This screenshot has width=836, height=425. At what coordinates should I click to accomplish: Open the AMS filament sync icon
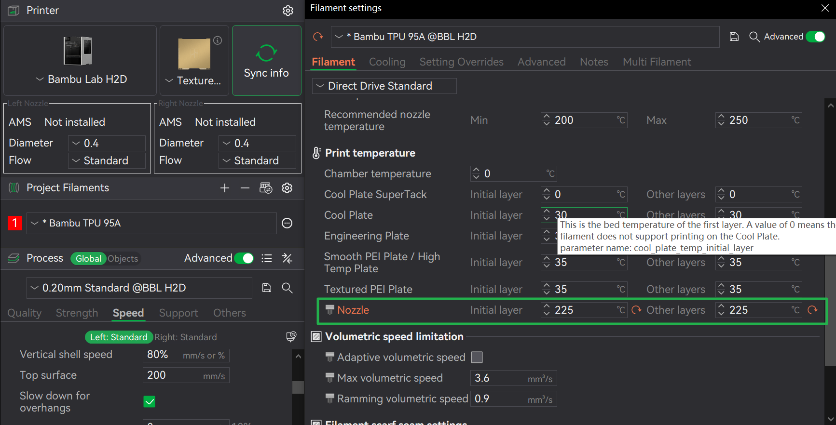coord(266,188)
